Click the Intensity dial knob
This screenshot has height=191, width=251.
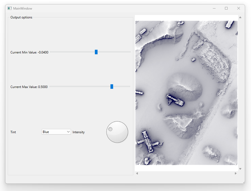tap(117, 132)
